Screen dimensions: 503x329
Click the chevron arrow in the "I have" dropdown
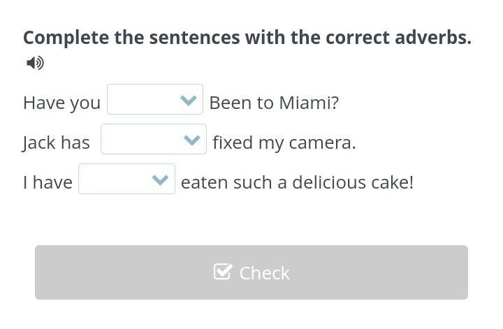pyautogui.click(x=160, y=180)
